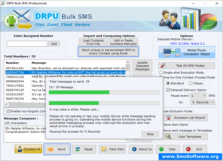Toggle the Delayed Delivery Option checkbox
Viewport: 223px width, 161px height.
tap(168, 90)
